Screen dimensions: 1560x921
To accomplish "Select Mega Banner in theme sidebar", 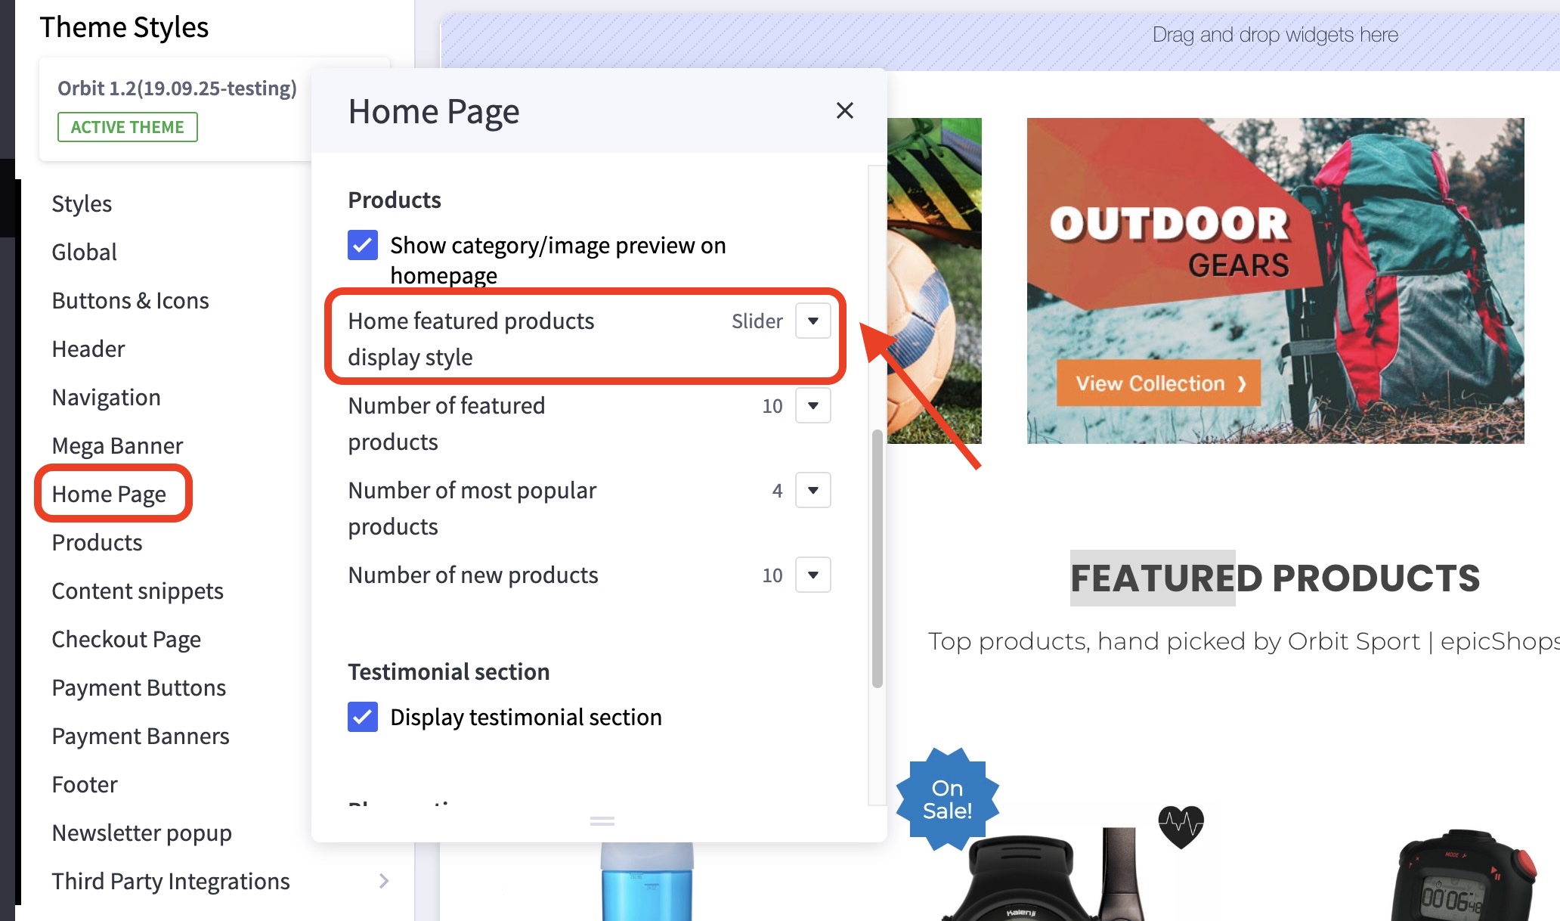I will pos(117,445).
